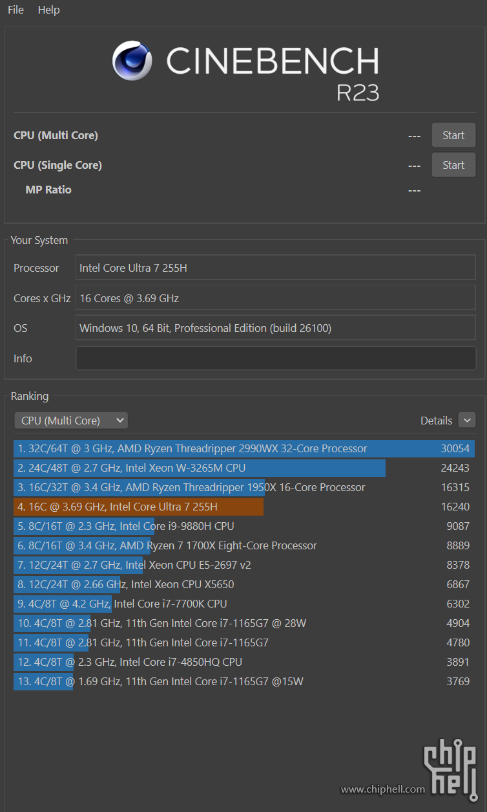Open the CPU (Multi Core) ranking dropdown
487x812 pixels.
point(71,421)
